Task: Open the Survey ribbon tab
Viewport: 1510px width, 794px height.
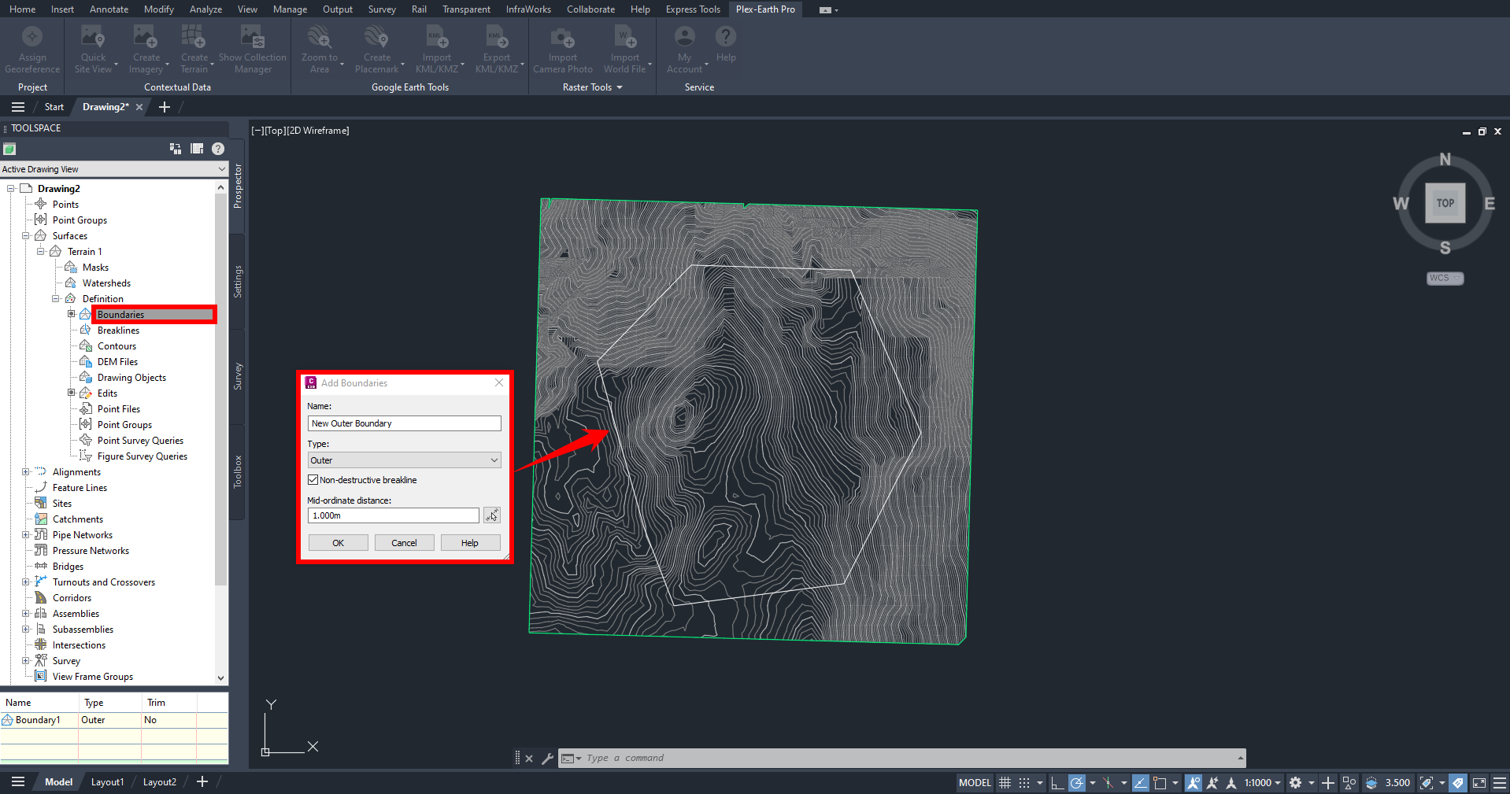Action: tap(382, 9)
